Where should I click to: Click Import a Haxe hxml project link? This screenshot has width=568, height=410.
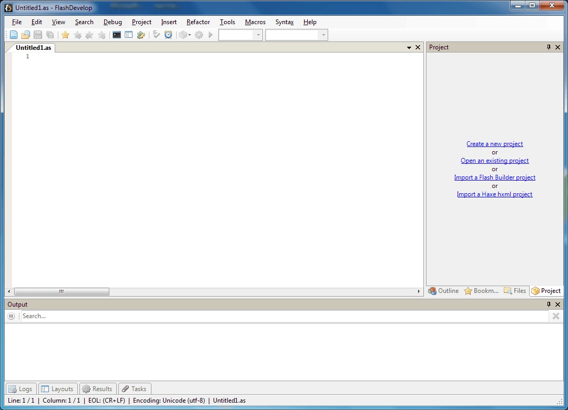click(494, 194)
